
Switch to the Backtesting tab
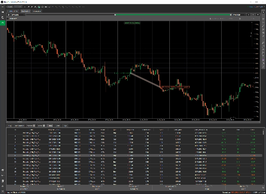25,11
